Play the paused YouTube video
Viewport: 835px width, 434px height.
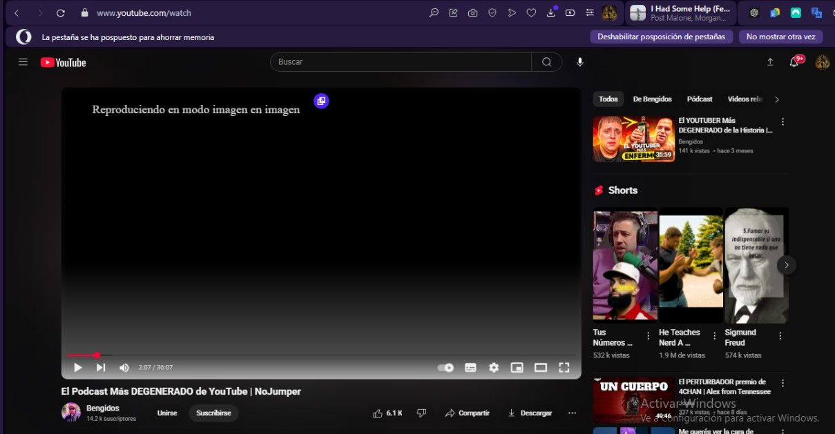pyautogui.click(x=78, y=368)
